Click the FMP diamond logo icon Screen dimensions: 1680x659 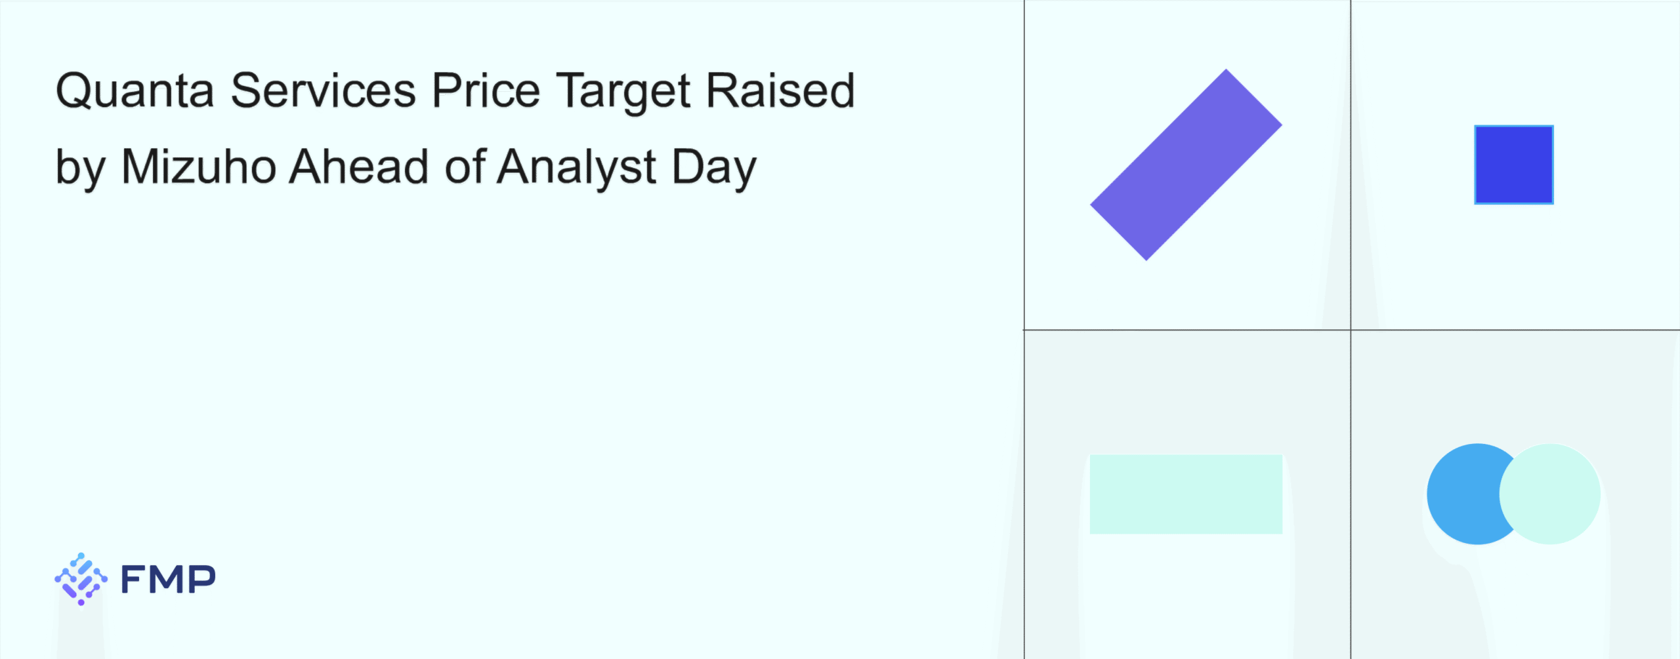[81, 578]
